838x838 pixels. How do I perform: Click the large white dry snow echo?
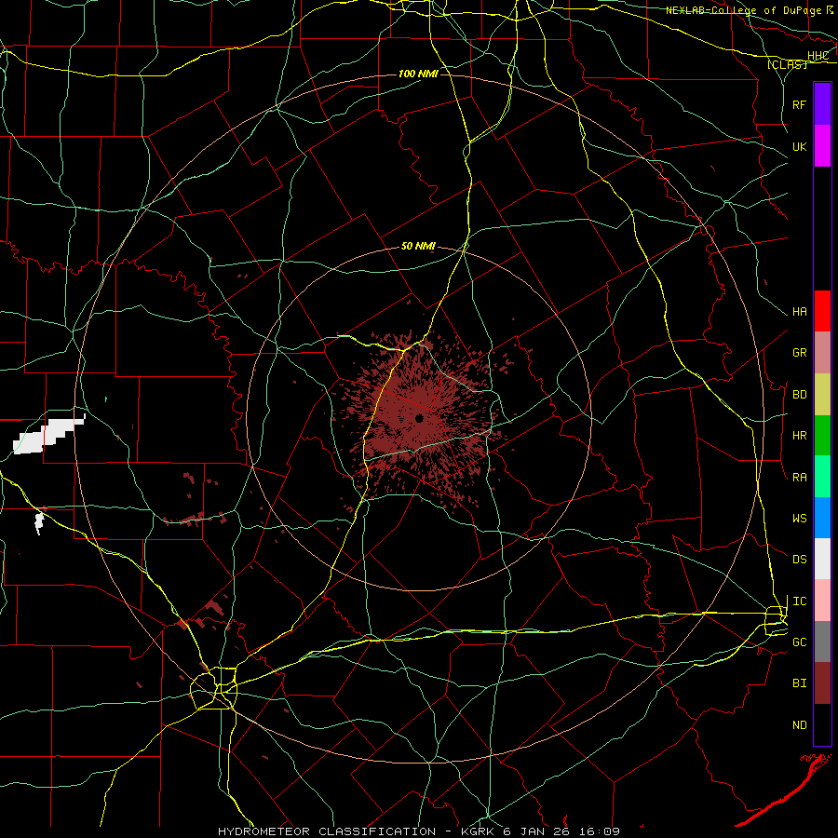click(x=48, y=436)
